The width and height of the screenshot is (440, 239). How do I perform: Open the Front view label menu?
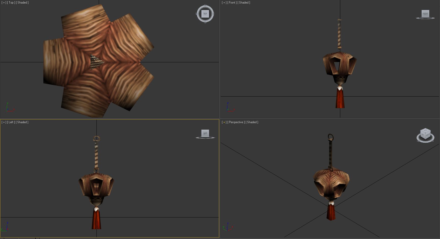[232, 3]
